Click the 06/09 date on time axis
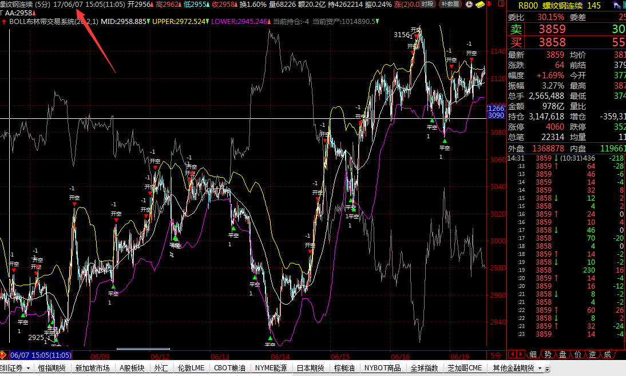 [100, 357]
